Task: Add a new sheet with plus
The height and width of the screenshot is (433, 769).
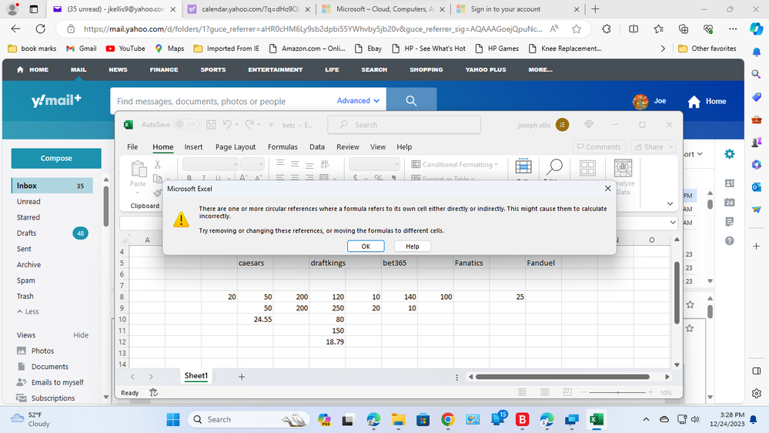Action: pyautogui.click(x=241, y=377)
